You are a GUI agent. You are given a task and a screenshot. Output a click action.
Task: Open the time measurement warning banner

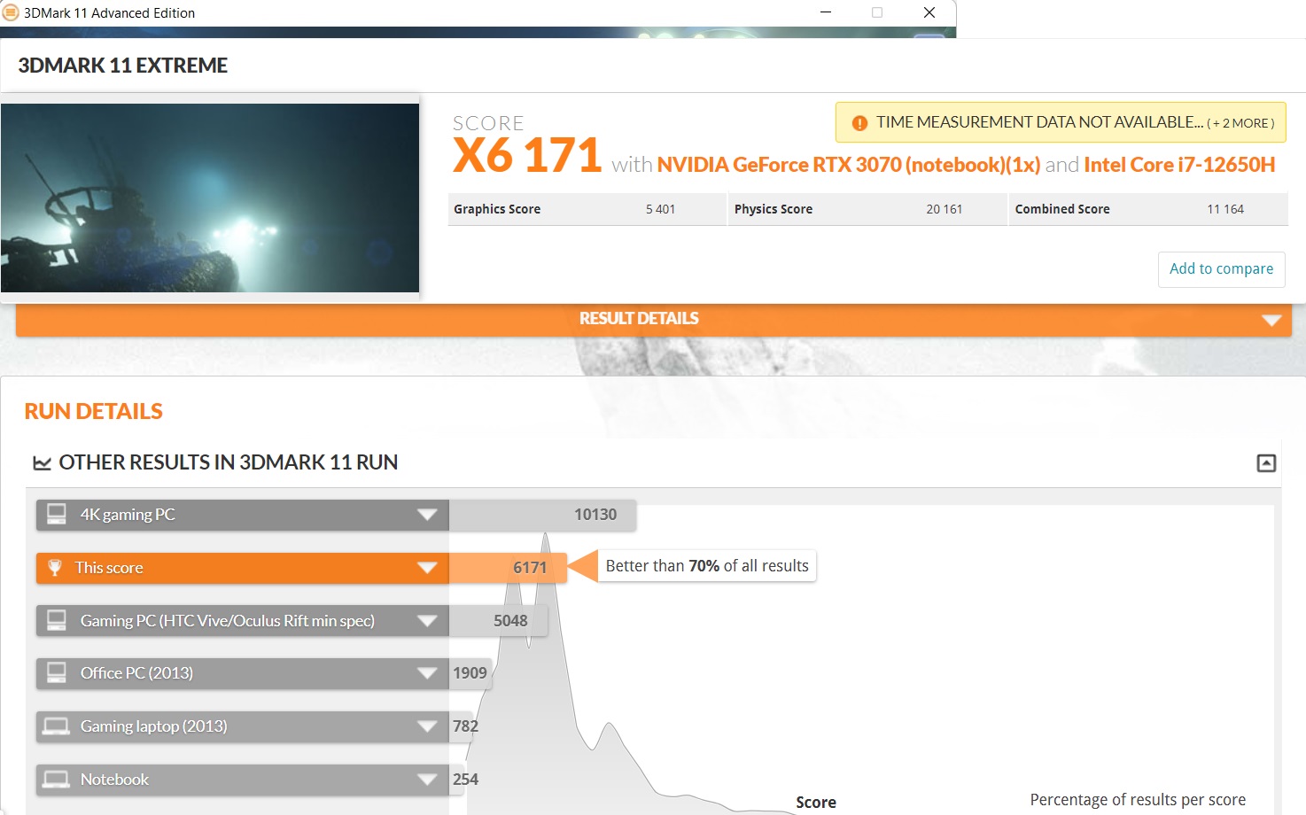coord(1061,122)
